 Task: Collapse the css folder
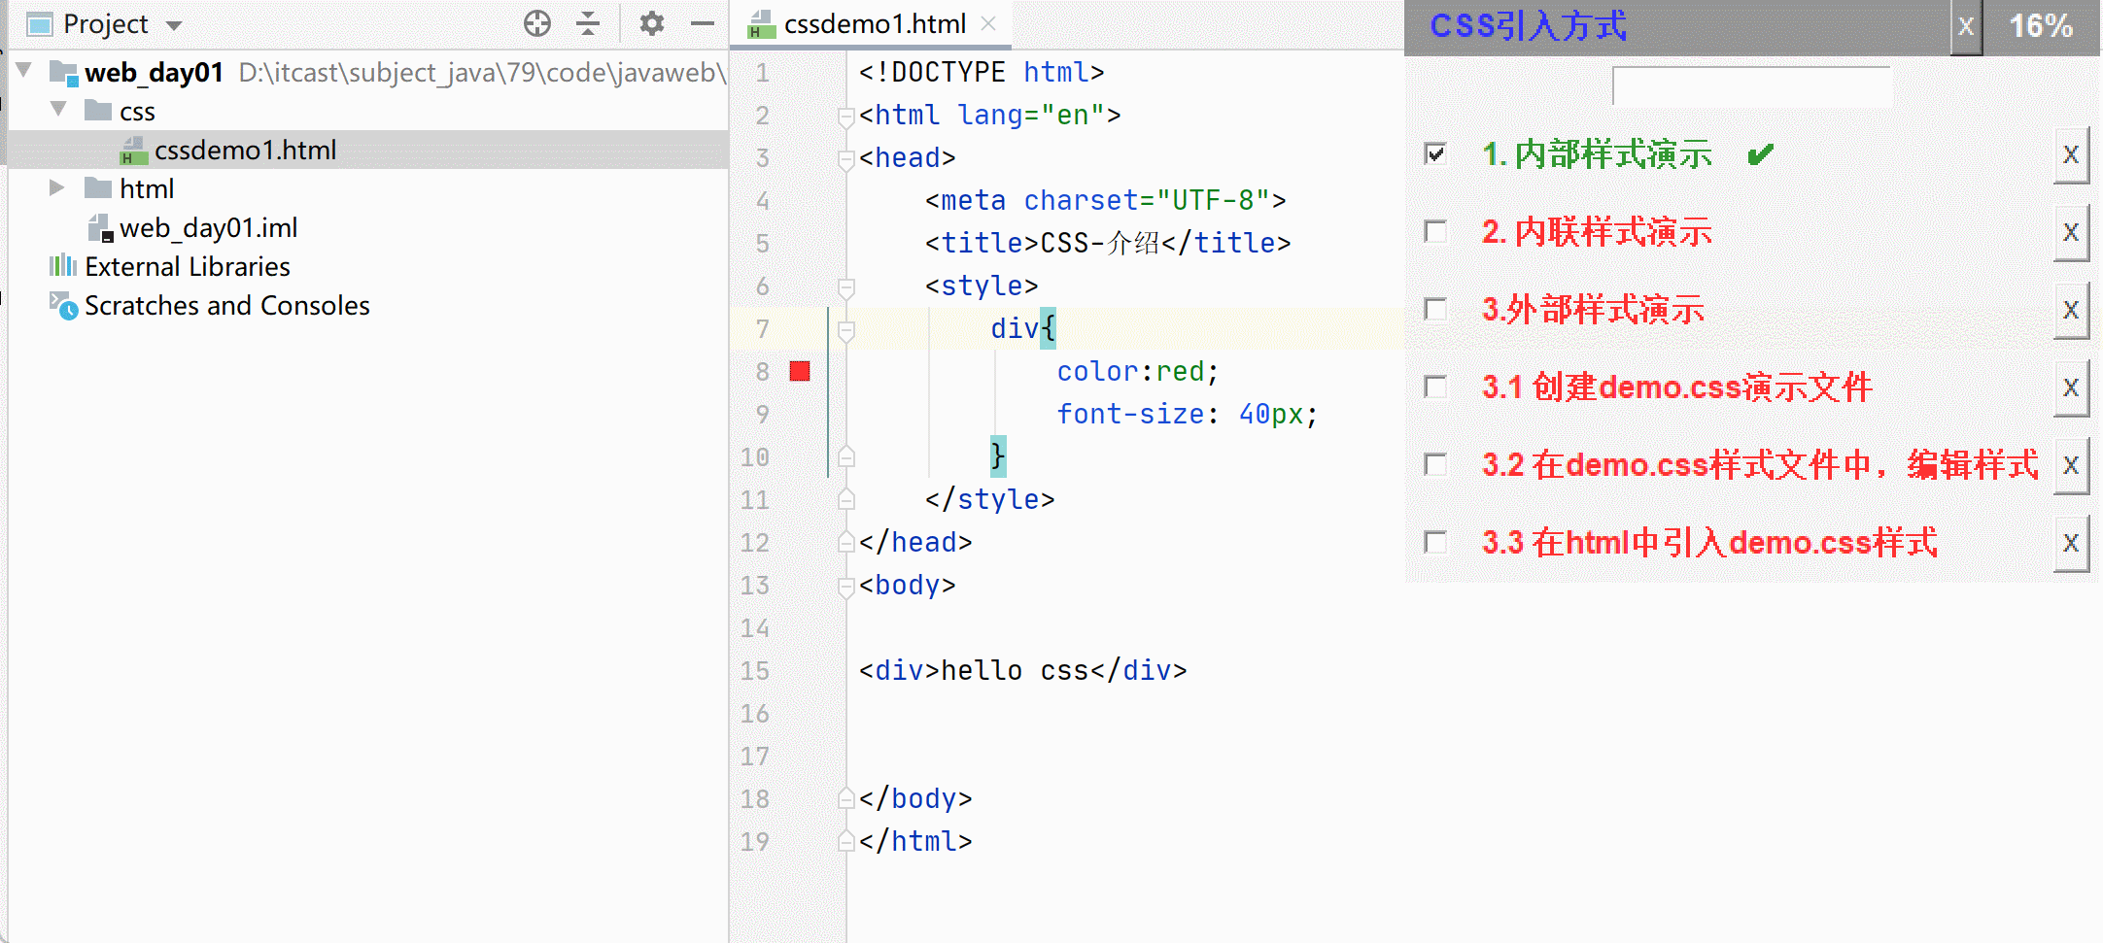click(58, 109)
